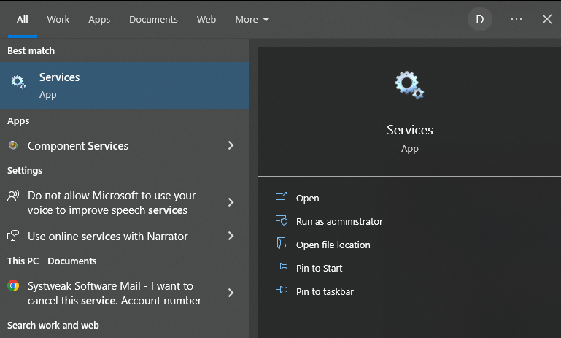Click the Services gear icon in best match
Image resolution: width=561 pixels, height=338 pixels.
click(18, 82)
